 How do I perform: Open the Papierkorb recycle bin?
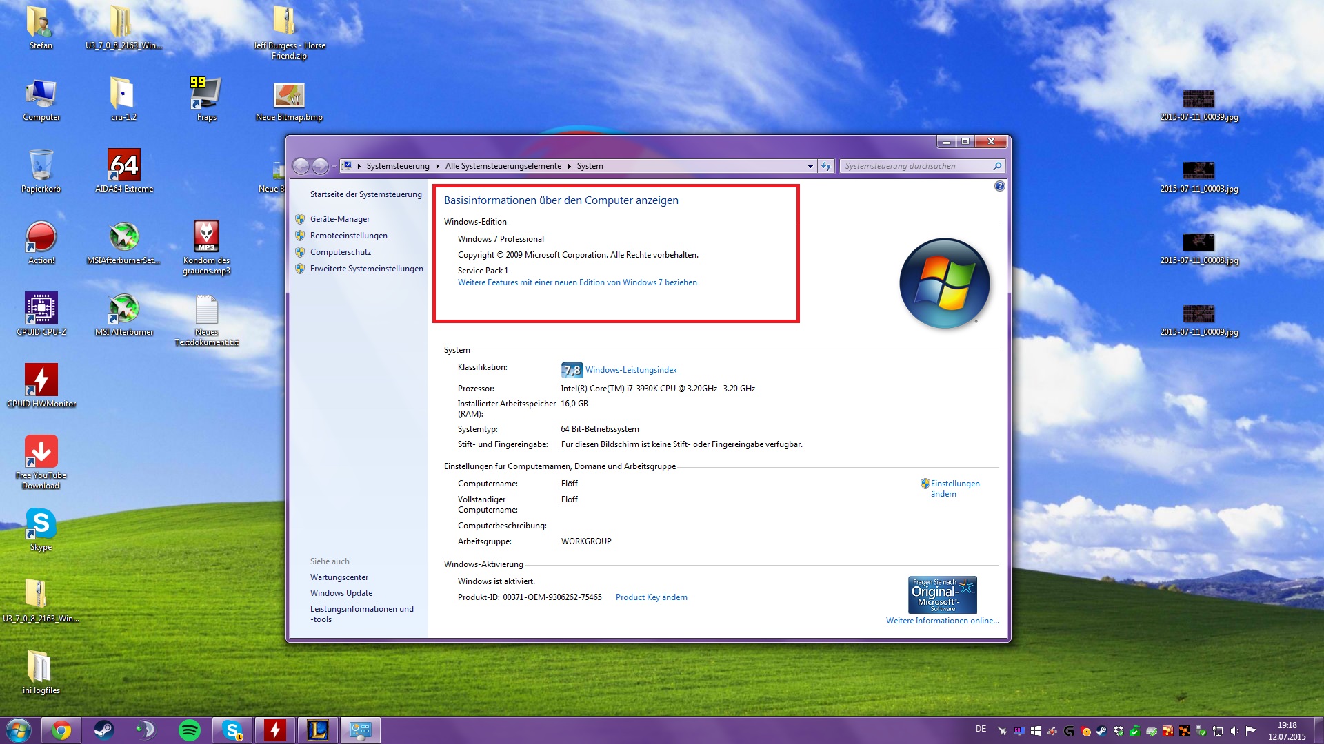41,166
